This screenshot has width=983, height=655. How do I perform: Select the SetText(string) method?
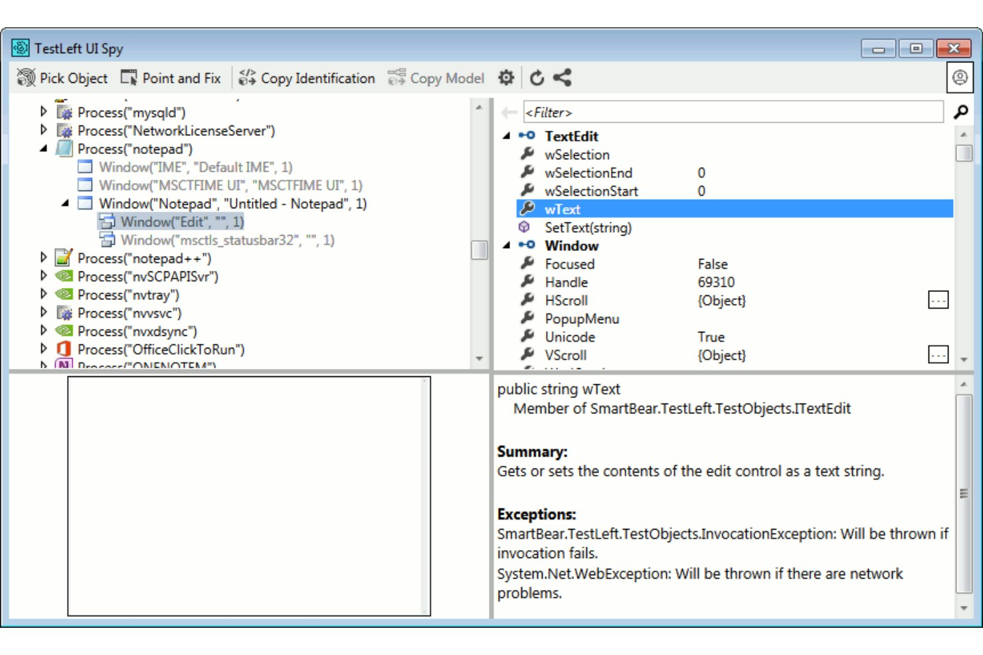tap(588, 227)
